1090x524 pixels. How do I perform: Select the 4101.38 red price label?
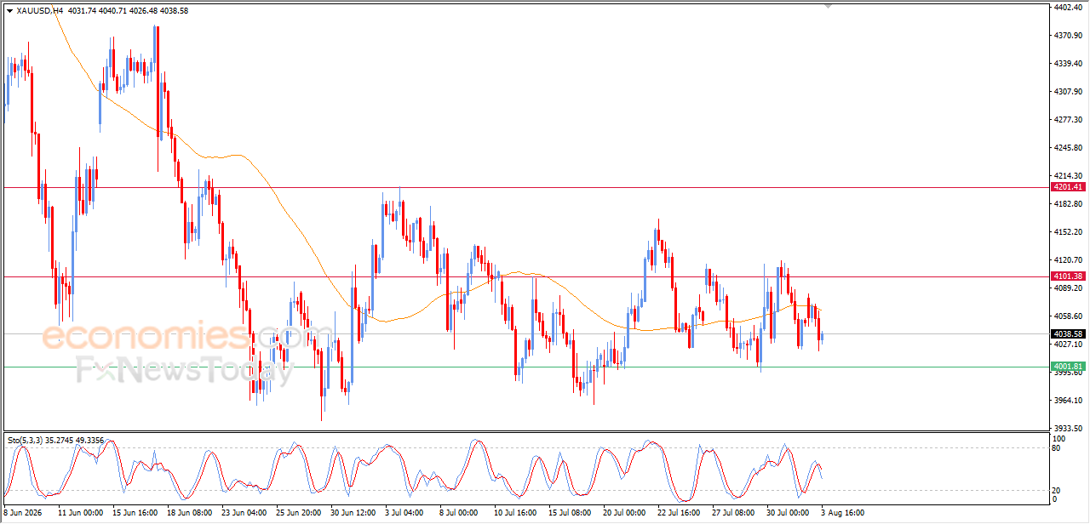[x=1067, y=276]
